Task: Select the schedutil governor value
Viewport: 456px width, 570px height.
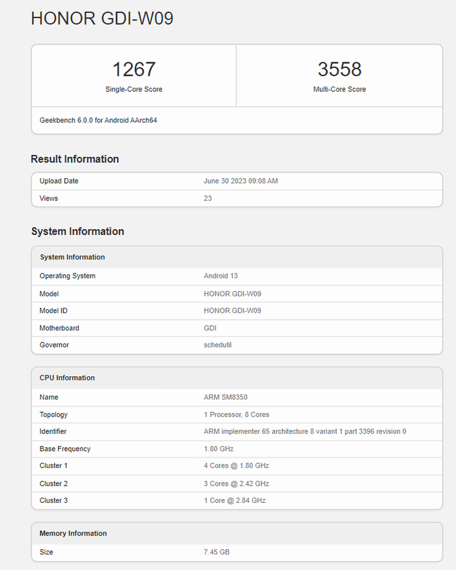Action: pyautogui.click(x=217, y=345)
